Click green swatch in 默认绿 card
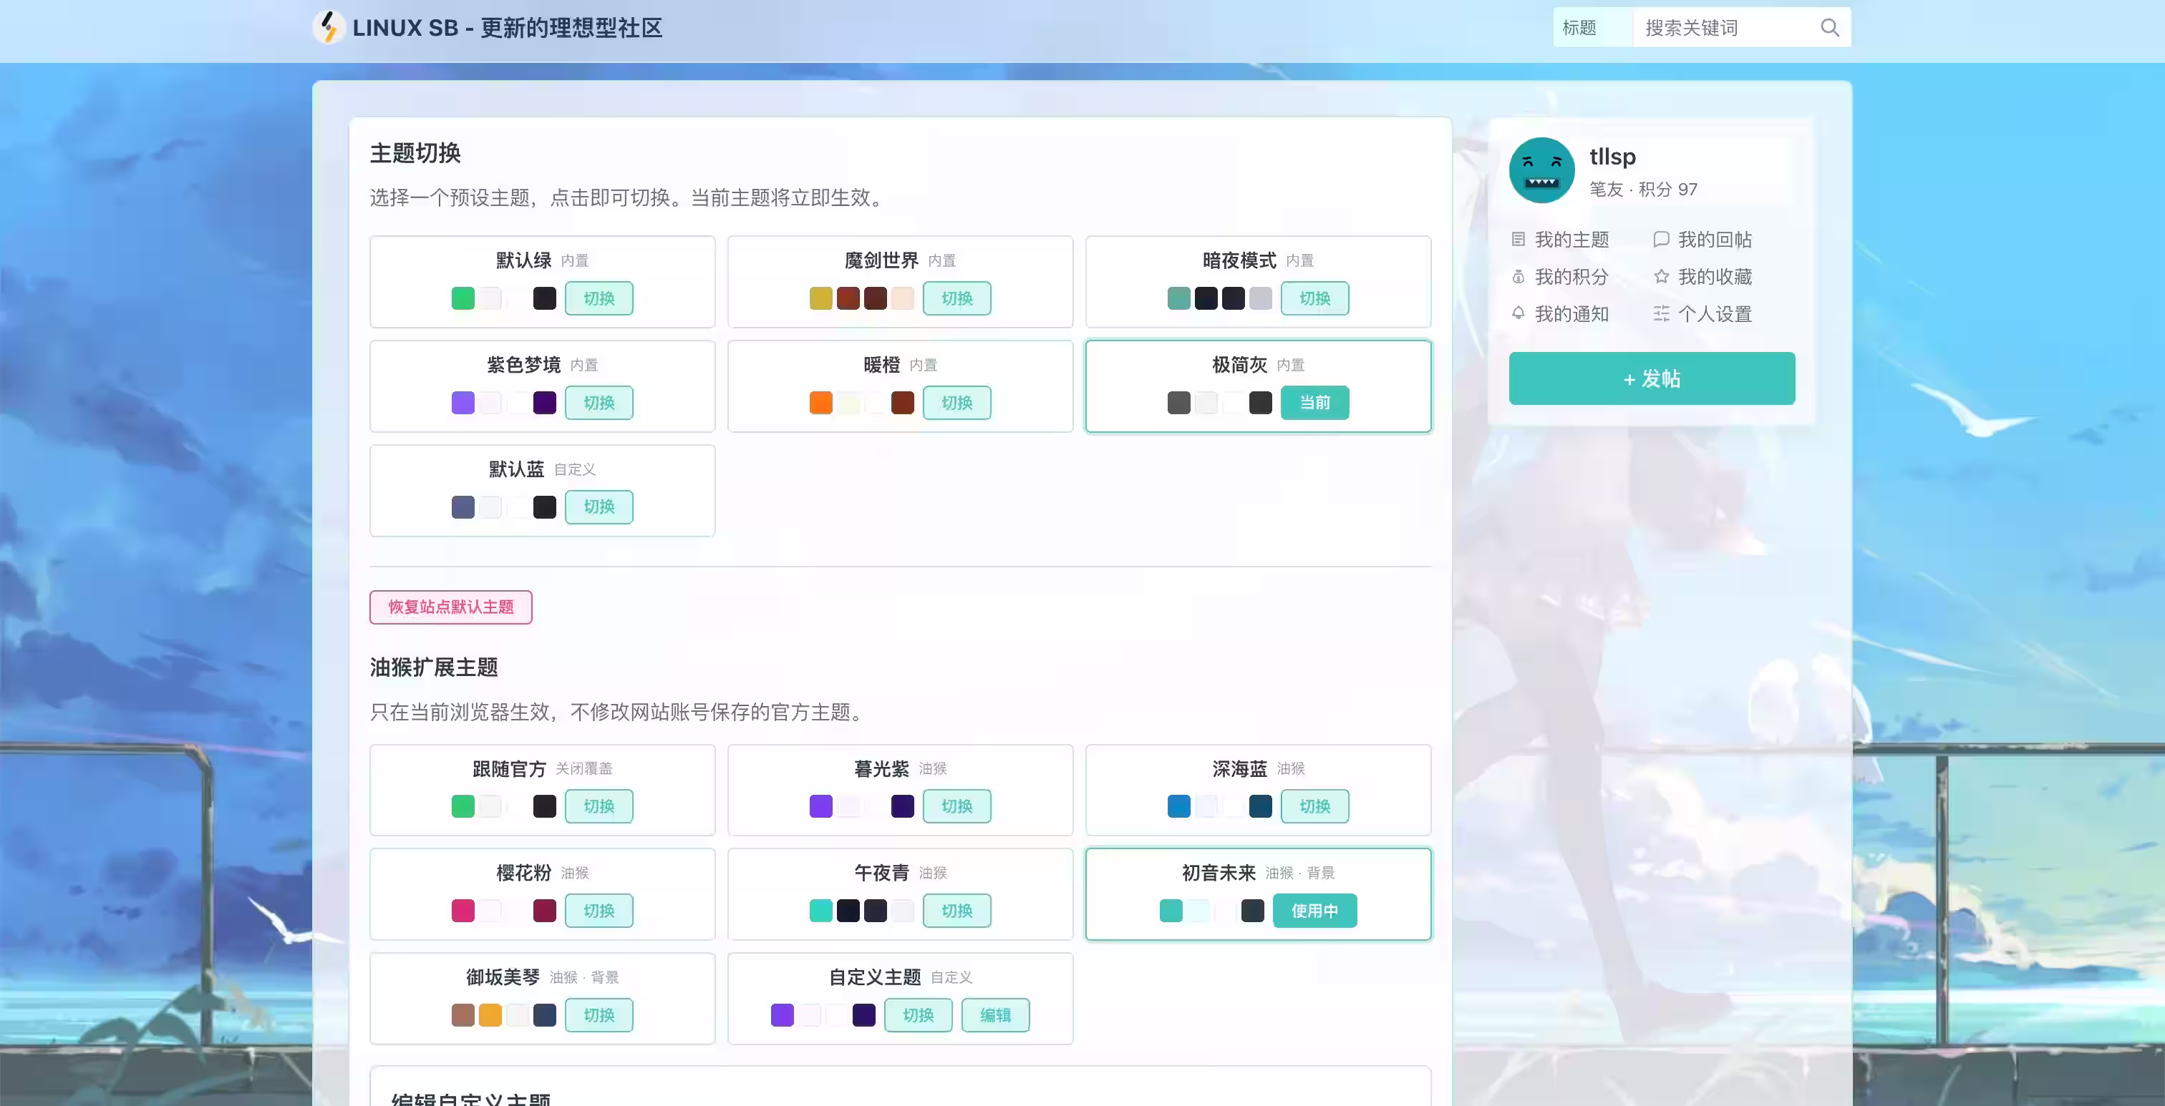The width and height of the screenshot is (2165, 1106). 462,298
